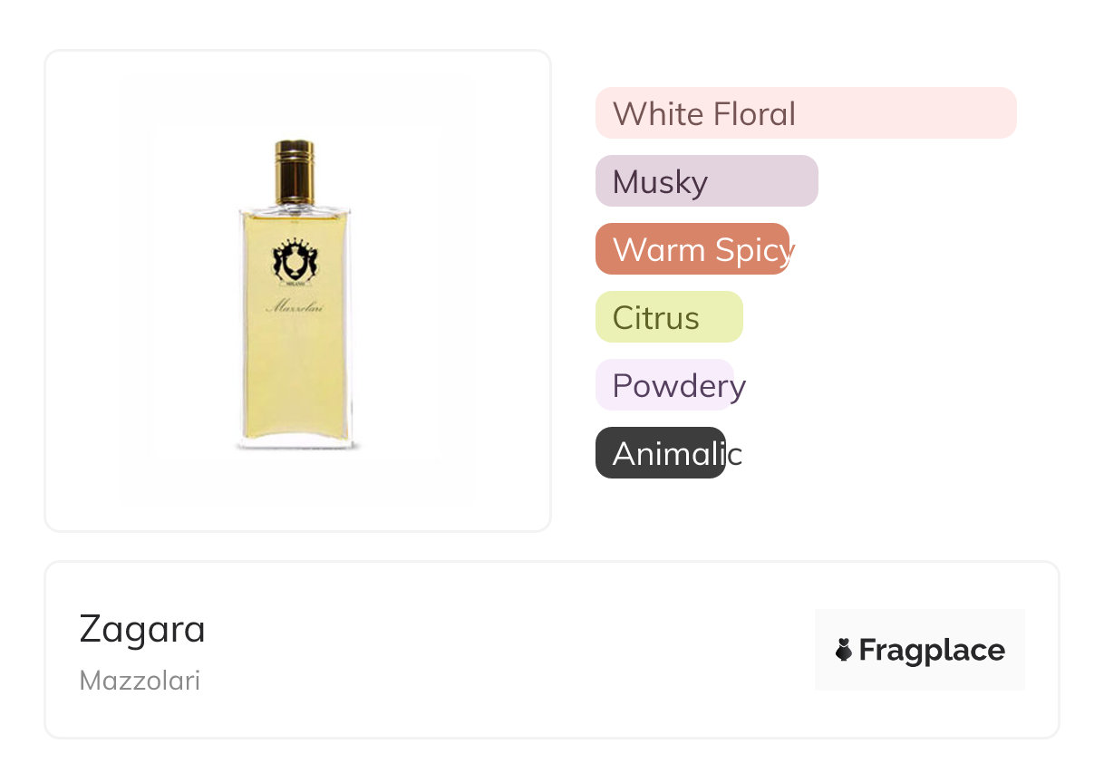
Task: Click the glass base of the bottle
Action: click(295, 444)
